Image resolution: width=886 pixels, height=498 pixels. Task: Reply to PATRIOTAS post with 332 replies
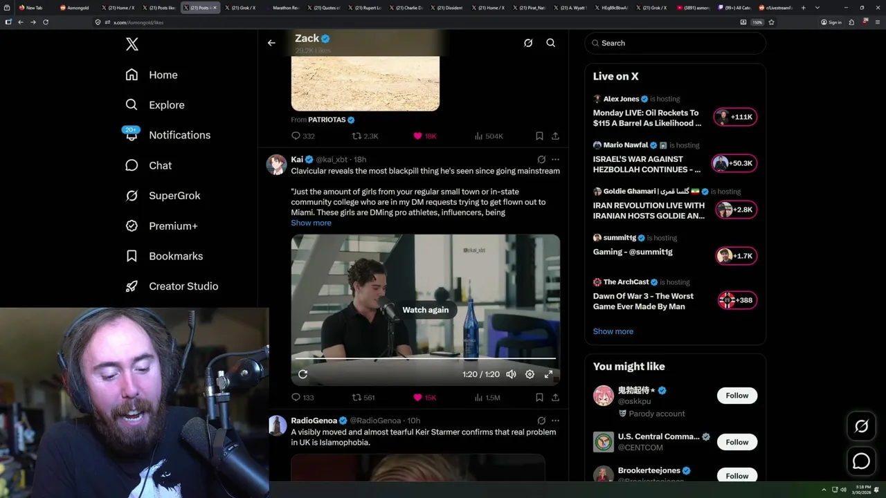coord(302,136)
